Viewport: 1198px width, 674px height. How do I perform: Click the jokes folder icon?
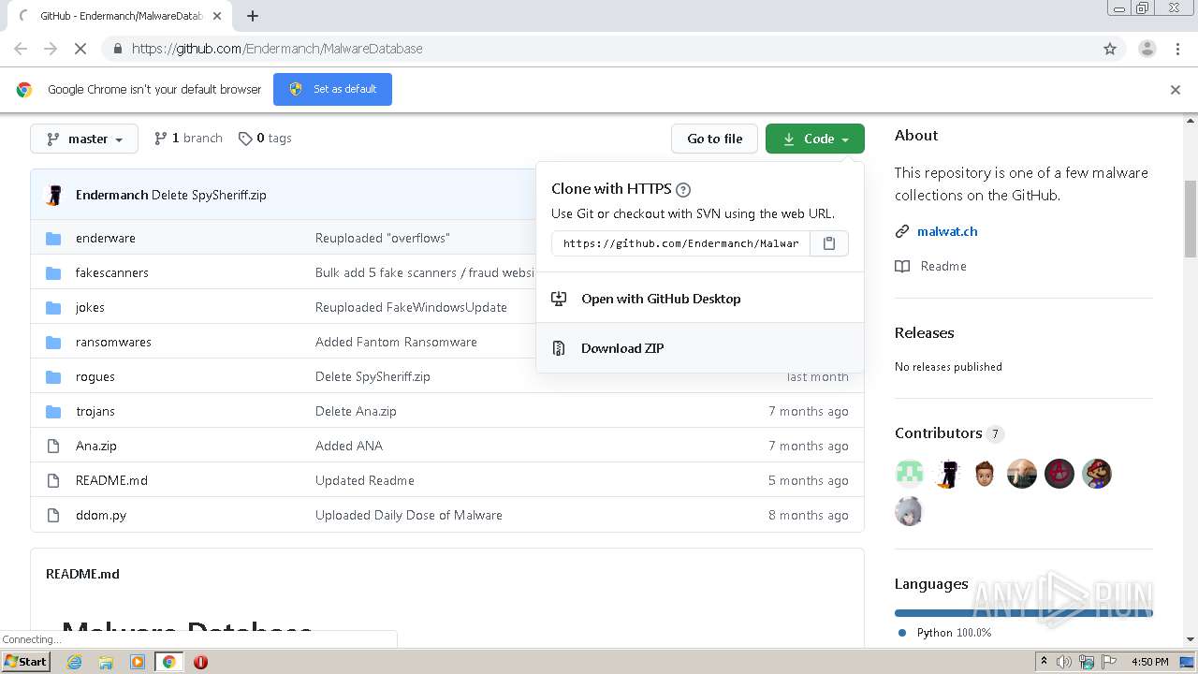[53, 307]
